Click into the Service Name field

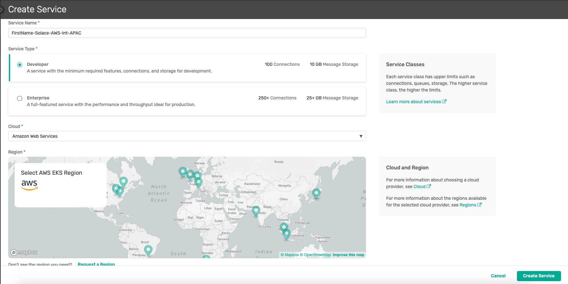point(187,33)
